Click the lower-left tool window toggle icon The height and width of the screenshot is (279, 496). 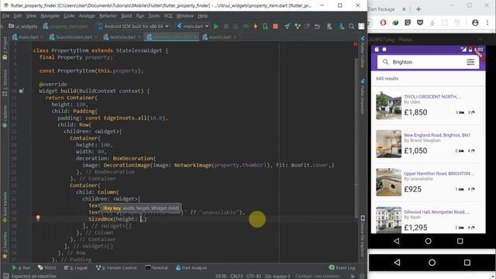coord(5,276)
